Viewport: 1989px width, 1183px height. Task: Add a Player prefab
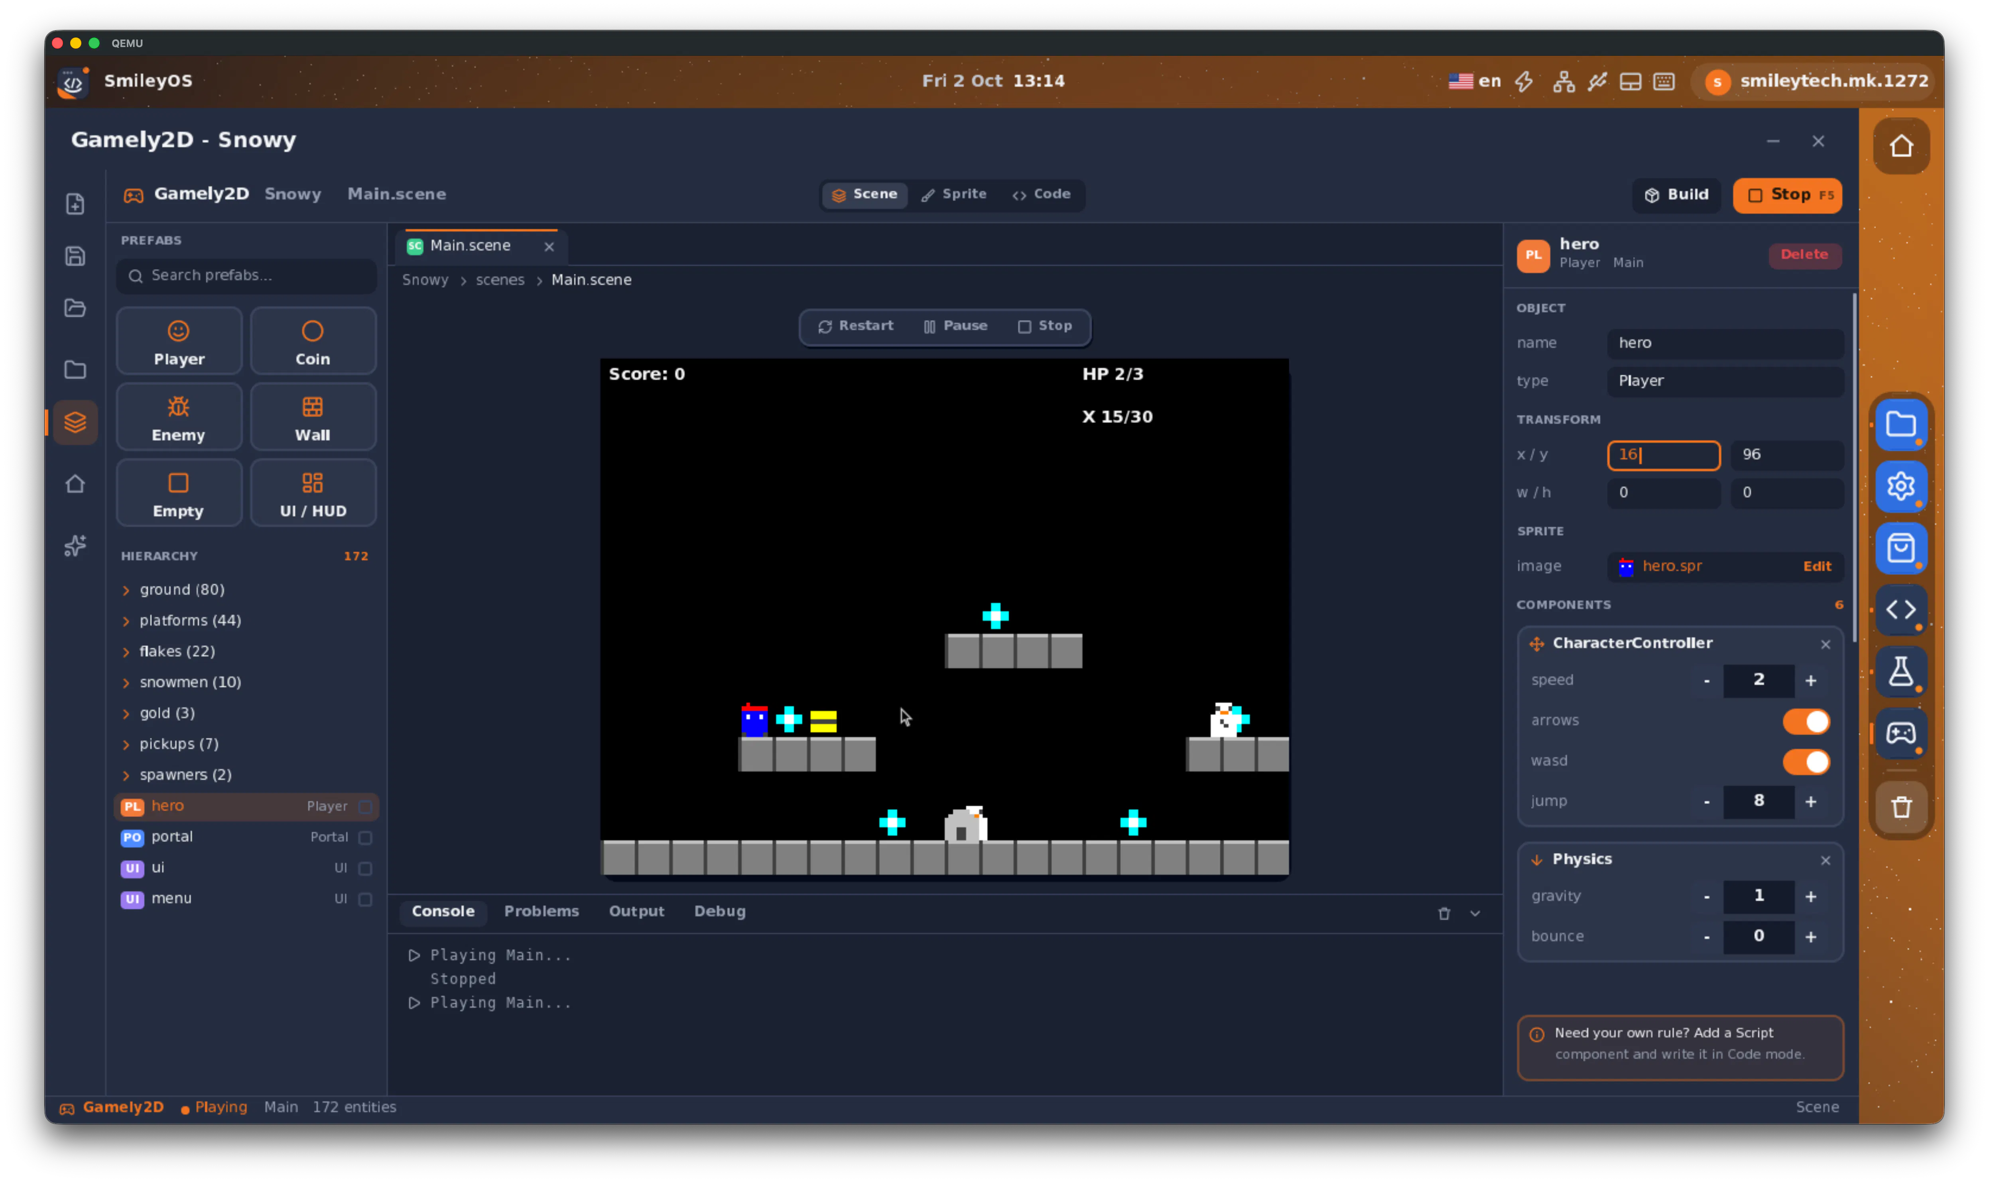pos(179,342)
